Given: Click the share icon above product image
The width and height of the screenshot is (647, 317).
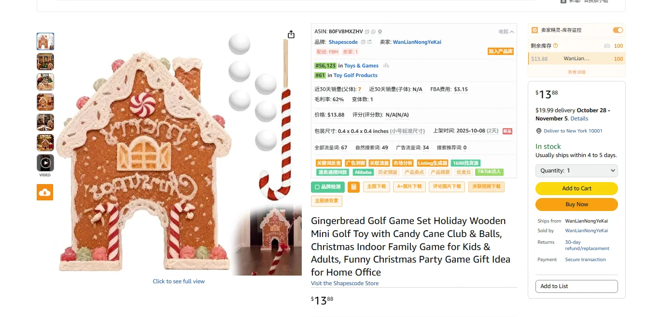Looking at the screenshot, I should pos(291,34).
